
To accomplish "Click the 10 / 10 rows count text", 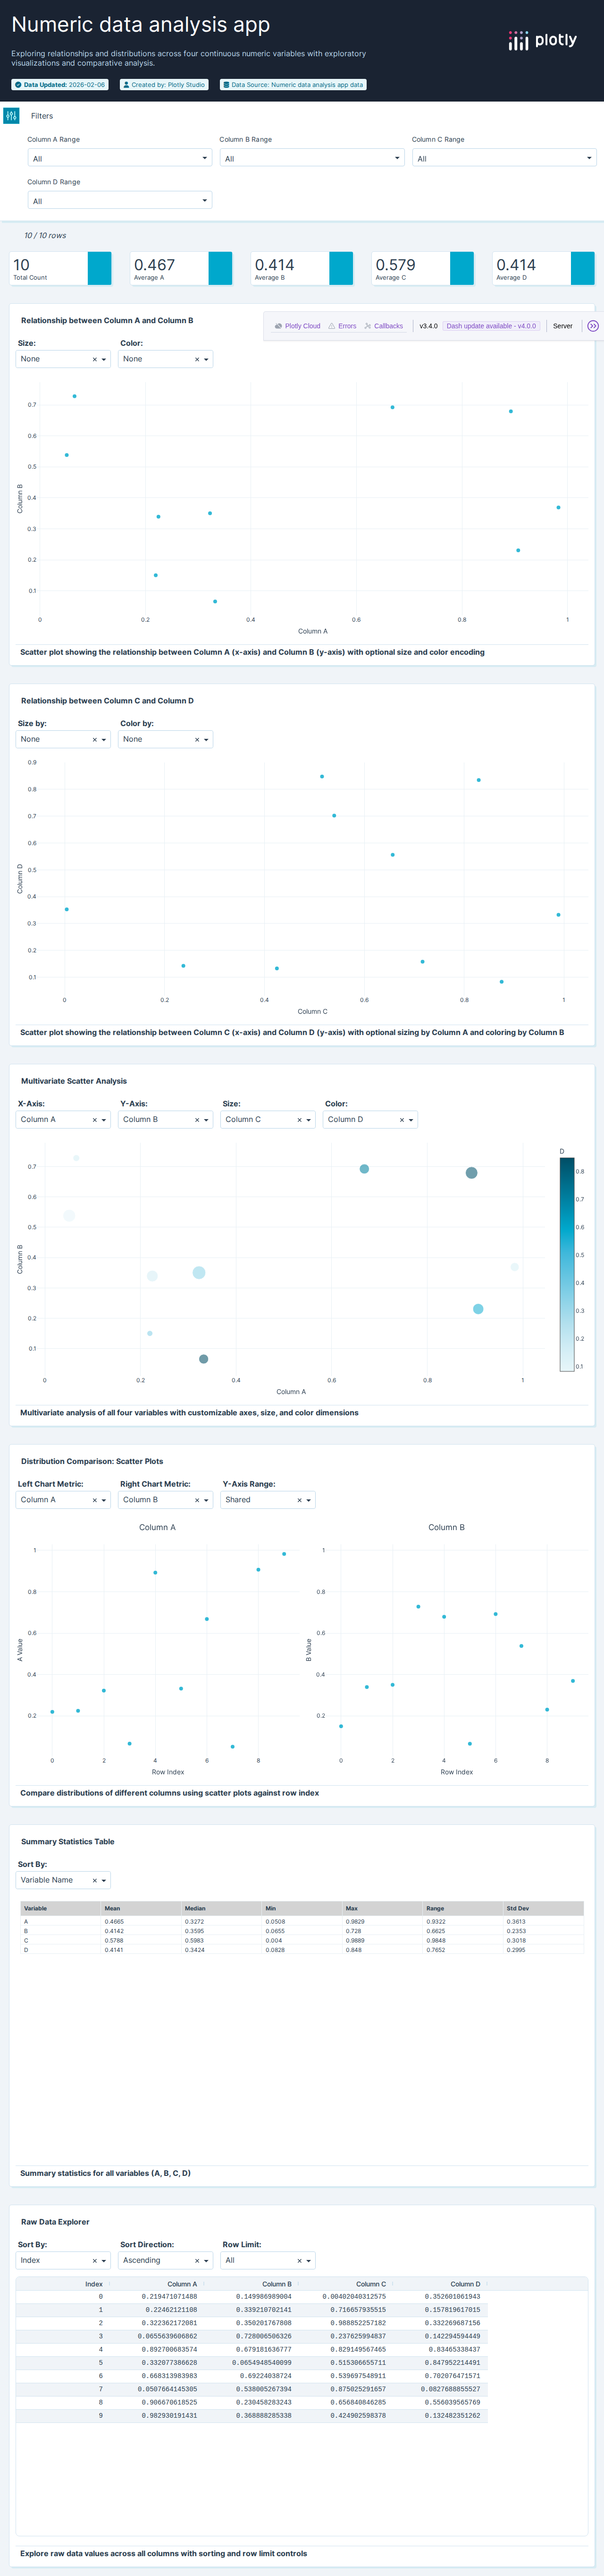I will point(45,236).
